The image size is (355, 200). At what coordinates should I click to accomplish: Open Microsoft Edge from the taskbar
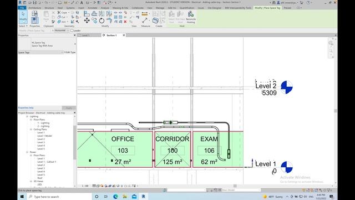tap(115, 197)
